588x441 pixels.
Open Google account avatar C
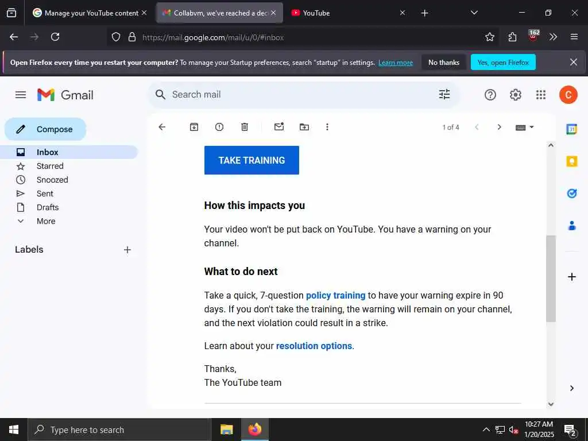pyautogui.click(x=568, y=95)
